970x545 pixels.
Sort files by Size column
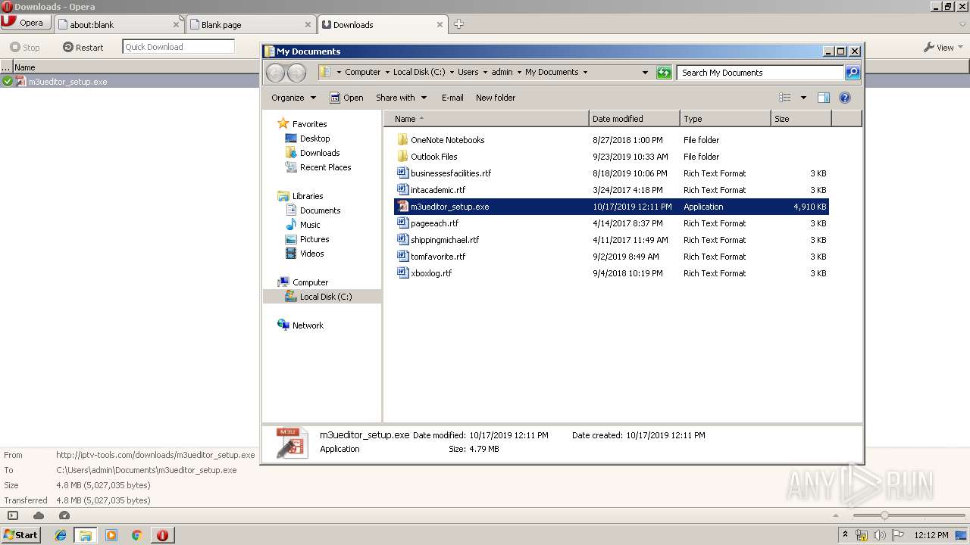click(x=801, y=119)
